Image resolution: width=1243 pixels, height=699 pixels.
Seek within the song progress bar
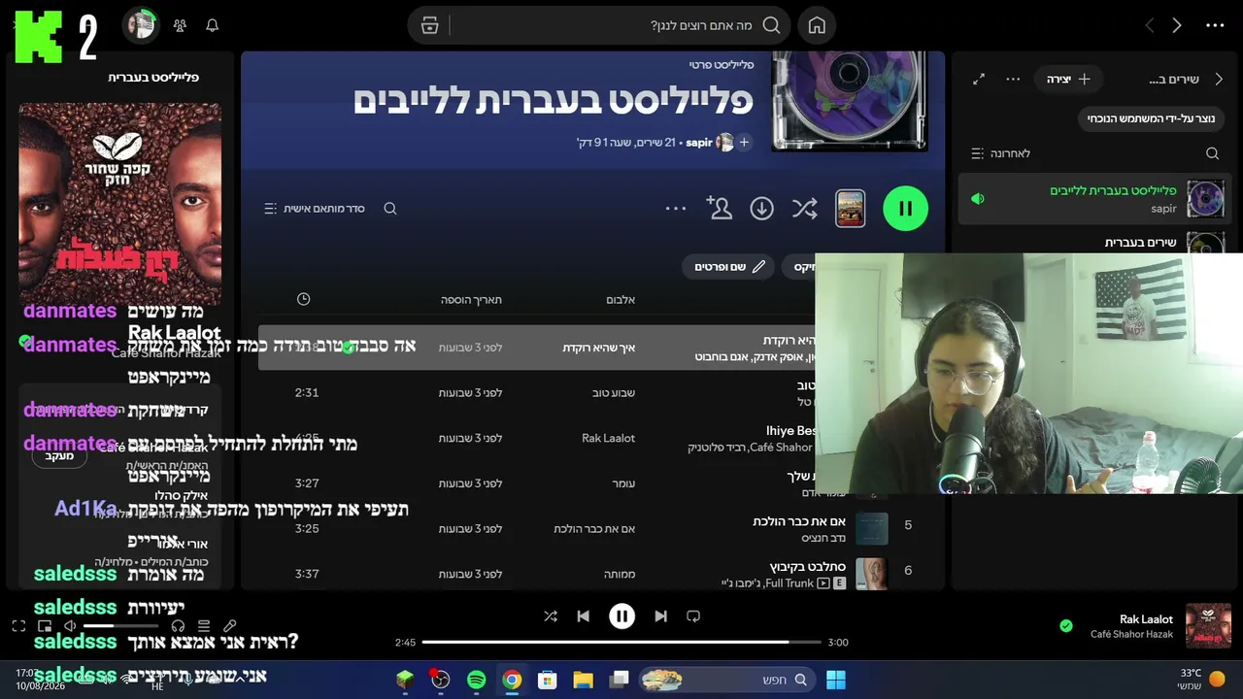pyautogui.click(x=621, y=642)
